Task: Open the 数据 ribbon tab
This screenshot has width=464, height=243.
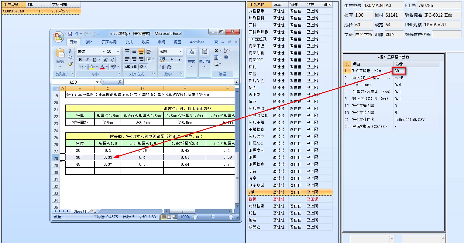Action: [145, 42]
